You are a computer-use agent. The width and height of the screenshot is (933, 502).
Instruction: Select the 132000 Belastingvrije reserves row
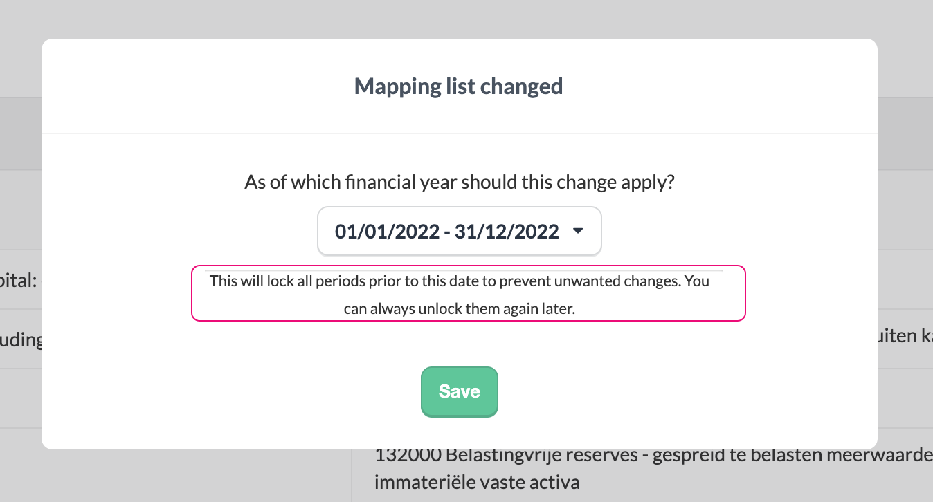coord(623,455)
